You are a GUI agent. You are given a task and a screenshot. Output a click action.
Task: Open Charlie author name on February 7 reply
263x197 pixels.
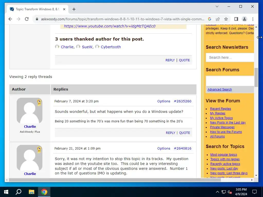[x=30, y=126]
